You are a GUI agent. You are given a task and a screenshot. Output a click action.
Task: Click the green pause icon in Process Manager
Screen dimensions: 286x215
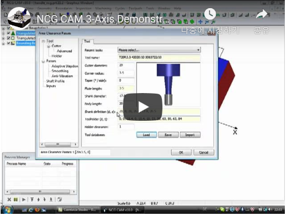pyautogui.click(x=16, y=199)
